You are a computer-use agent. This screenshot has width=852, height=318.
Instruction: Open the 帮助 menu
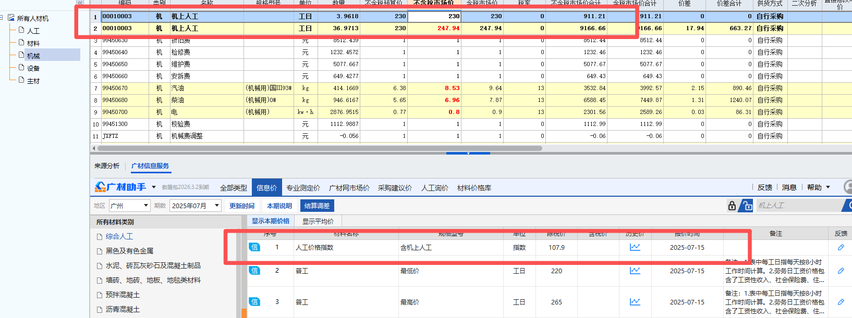point(814,187)
